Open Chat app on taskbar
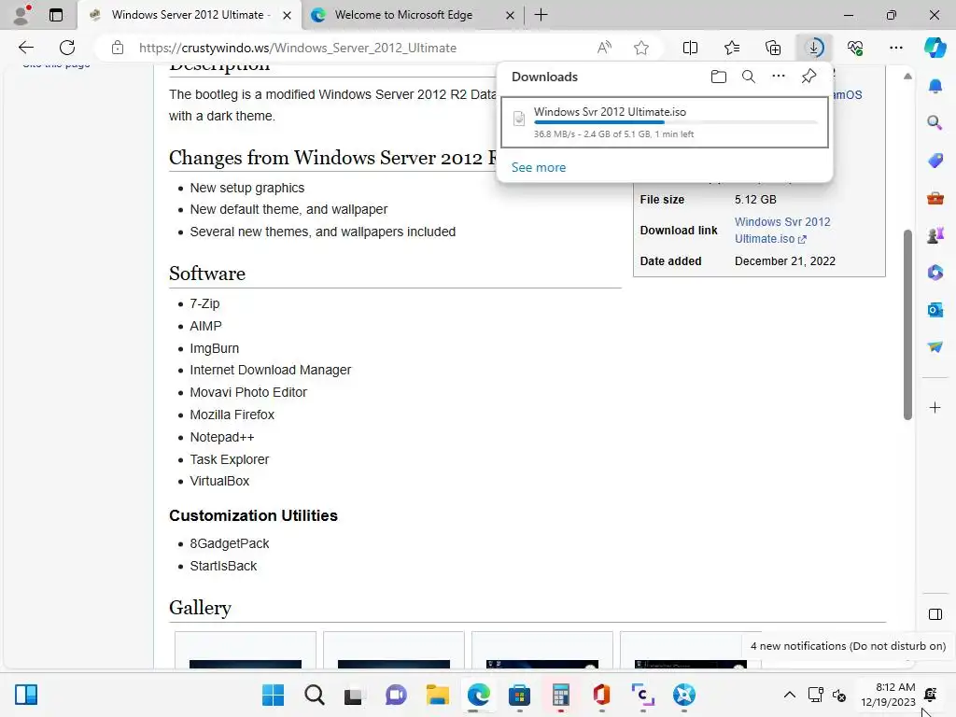Screen dimensions: 956x717 [396, 695]
